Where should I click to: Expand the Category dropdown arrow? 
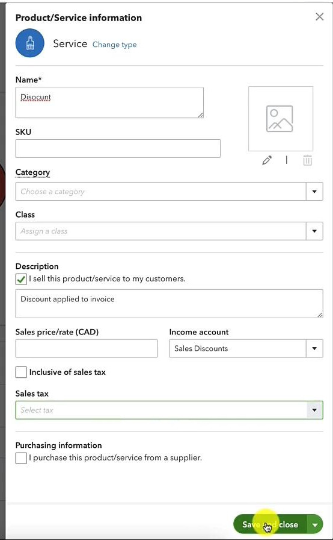click(x=314, y=192)
